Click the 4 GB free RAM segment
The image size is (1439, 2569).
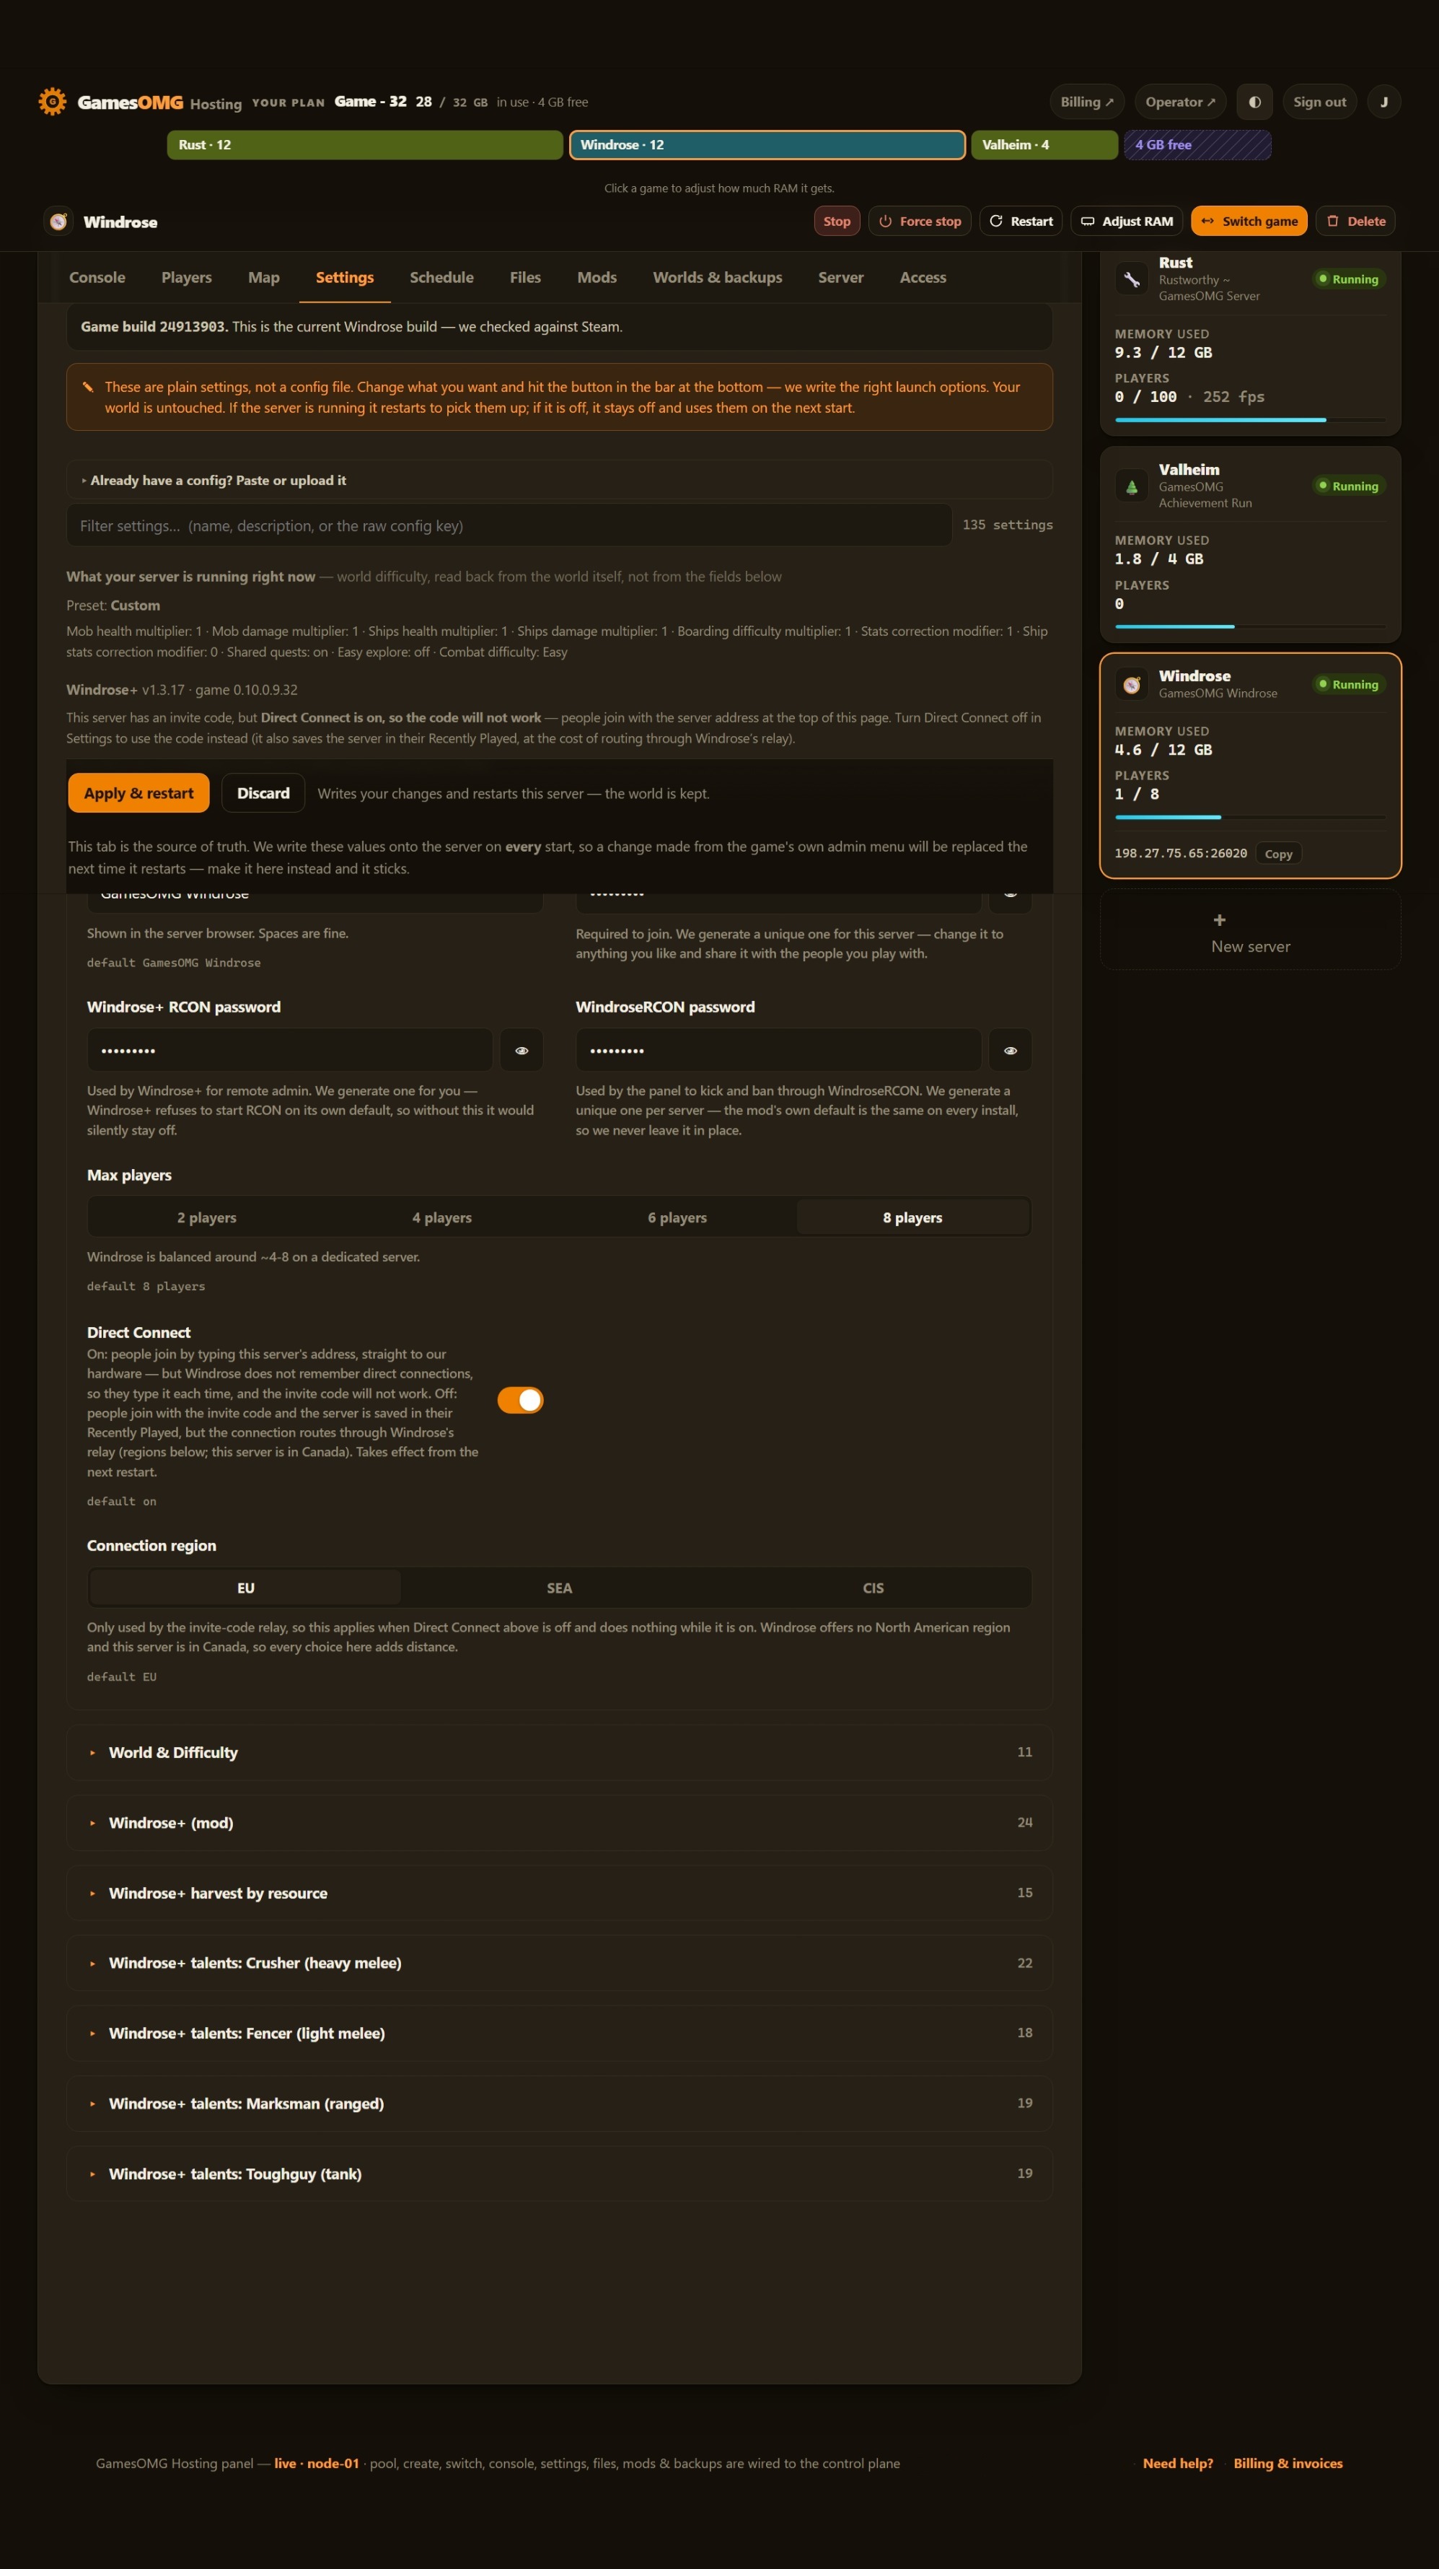coord(1197,144)
